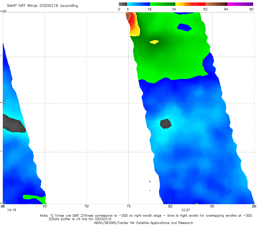Click the '-20' latitude label
The height and width of the screenshot is (225, 257).
pyautogui.click(x=3, y=11)
